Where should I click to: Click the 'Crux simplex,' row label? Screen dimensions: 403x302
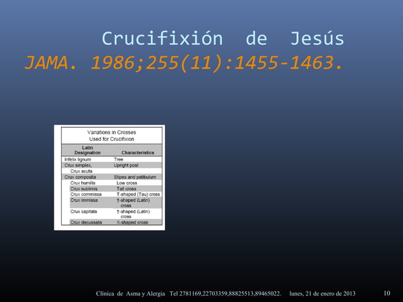point(78,166)
